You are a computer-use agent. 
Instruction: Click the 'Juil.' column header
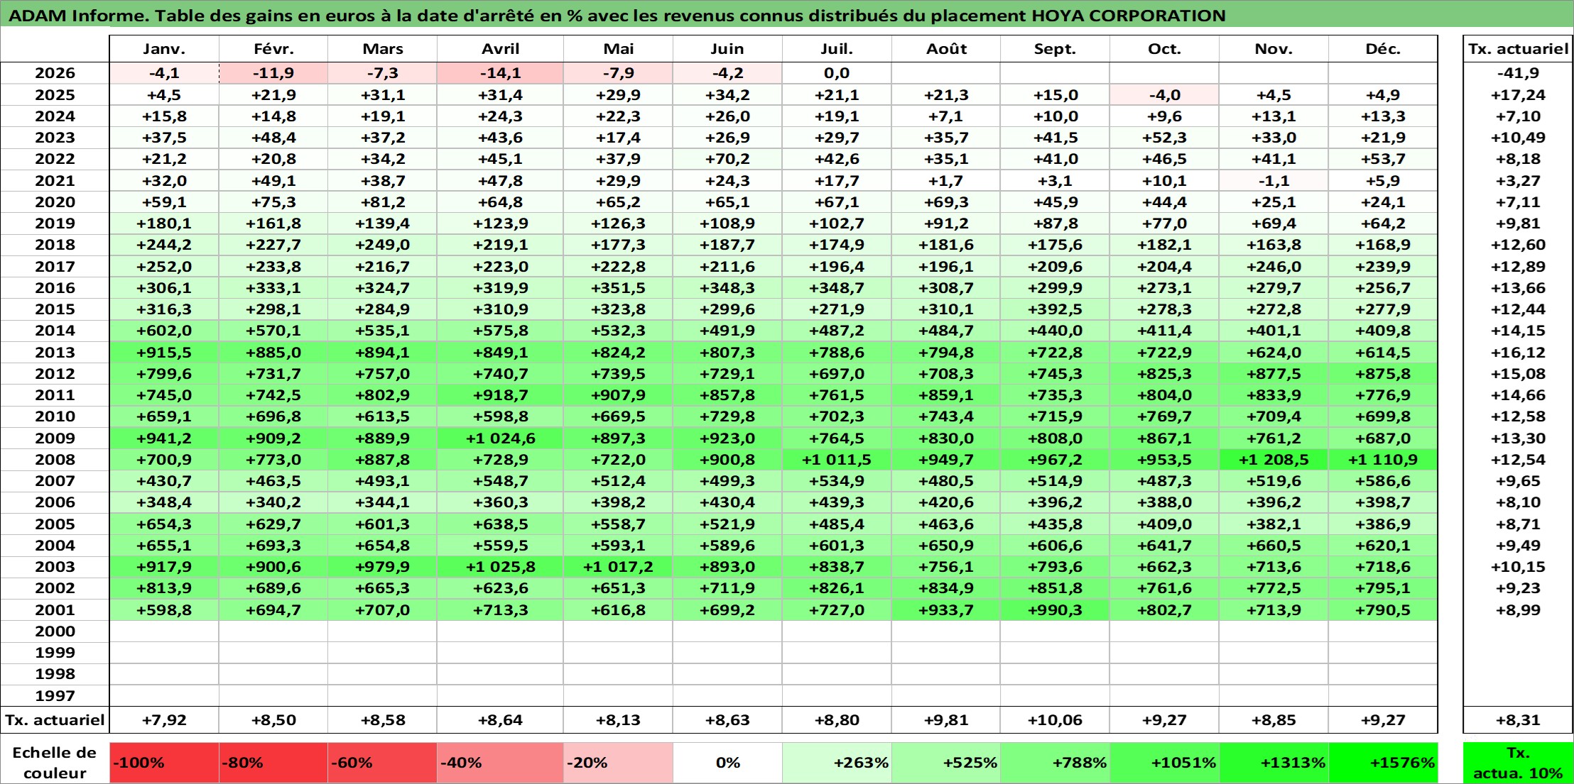[837, 49]
